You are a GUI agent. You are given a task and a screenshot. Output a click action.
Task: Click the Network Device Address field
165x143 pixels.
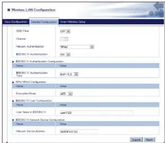click(79, 132)
